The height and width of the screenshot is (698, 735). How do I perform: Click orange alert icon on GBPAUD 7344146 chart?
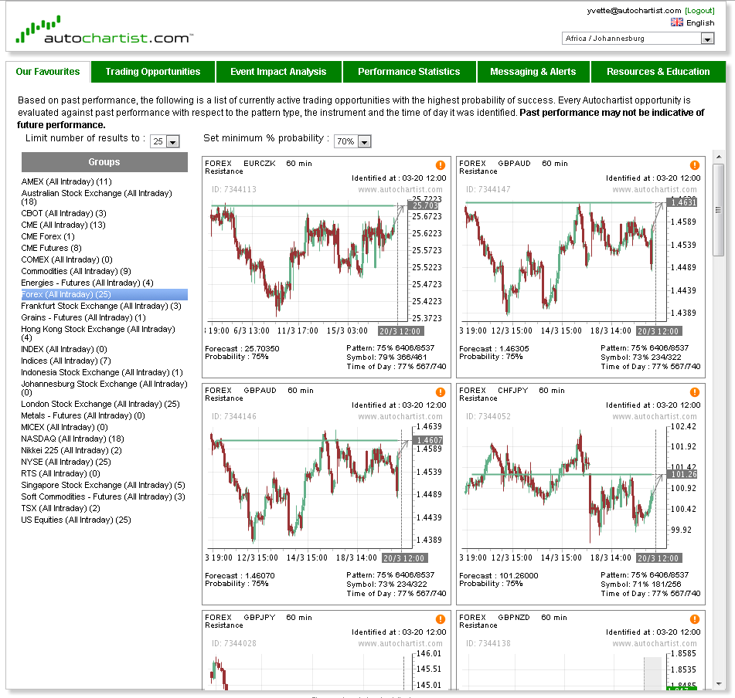441,392
